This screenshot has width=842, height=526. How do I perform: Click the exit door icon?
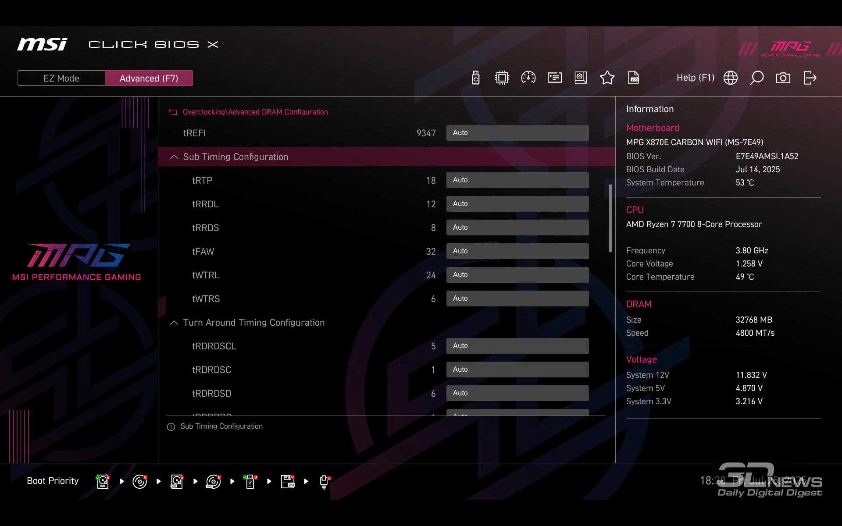coord(810,78)
